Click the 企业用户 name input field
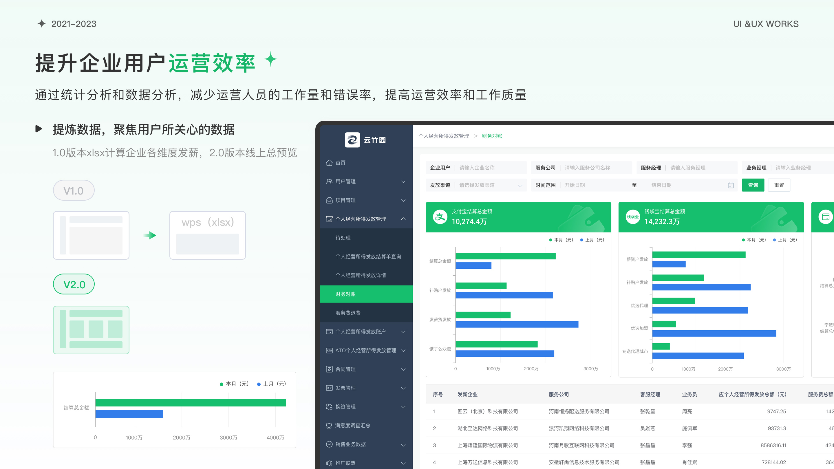Image resolution: width=834 pixels, height=469 pixels. tap(490, 168)
